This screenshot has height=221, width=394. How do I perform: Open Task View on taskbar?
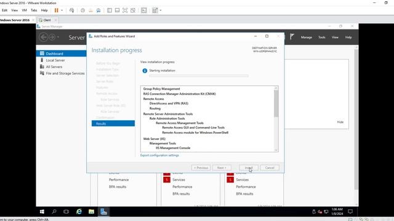(x=66, y=212)
